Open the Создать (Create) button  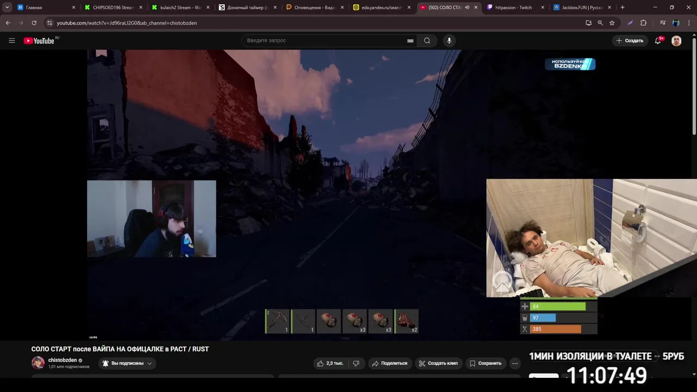[629, 40]
